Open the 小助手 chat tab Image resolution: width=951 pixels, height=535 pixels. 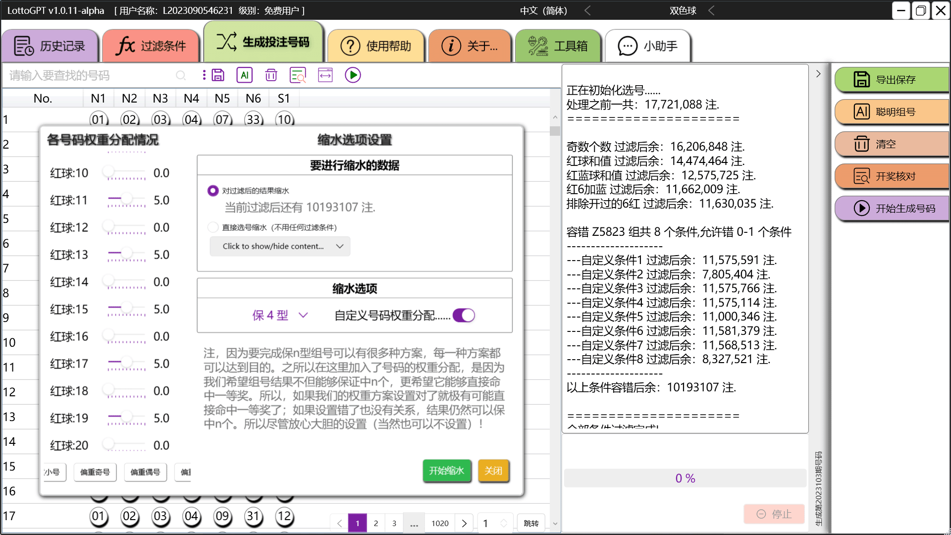click(x=648, y=46)
